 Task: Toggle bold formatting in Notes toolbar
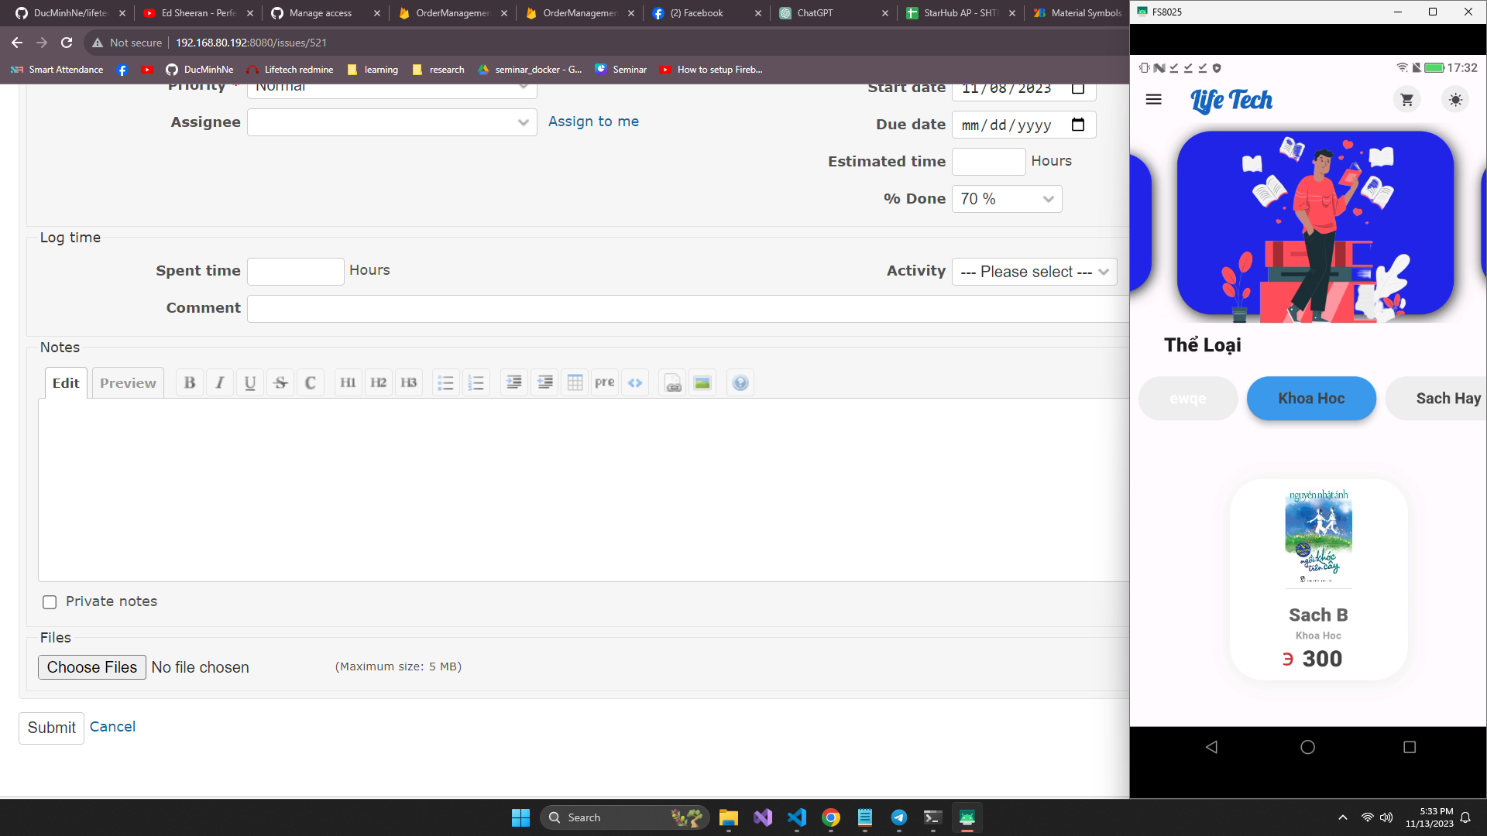(x=190, y=382)
